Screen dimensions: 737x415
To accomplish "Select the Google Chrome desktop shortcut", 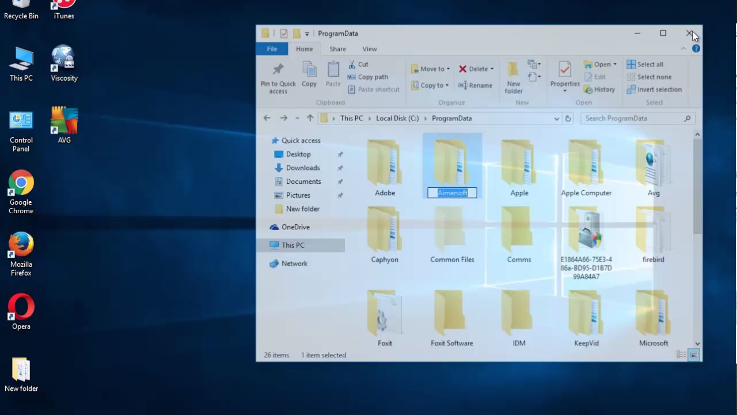I will pyautogui.click(x=21, y=193).
